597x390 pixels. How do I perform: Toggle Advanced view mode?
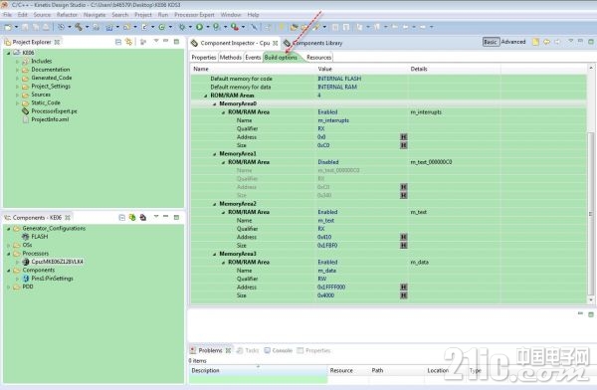point(513,42)
